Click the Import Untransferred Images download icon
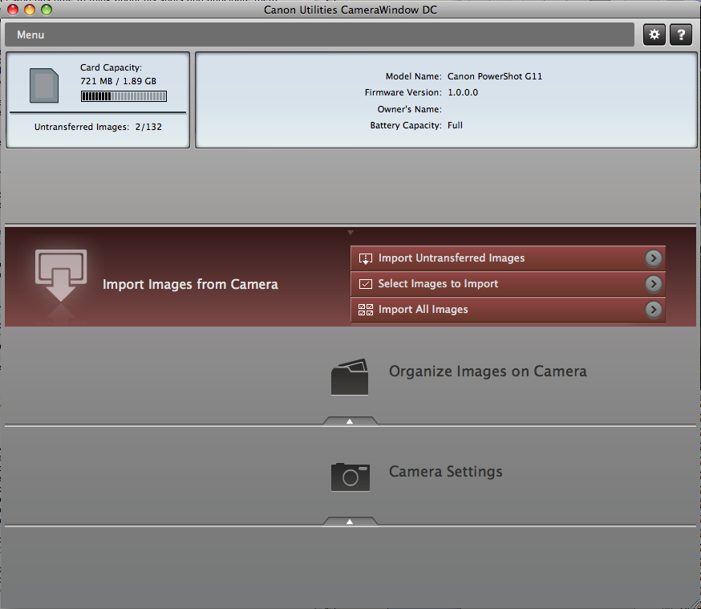701x609 pixels. point(366,258)
